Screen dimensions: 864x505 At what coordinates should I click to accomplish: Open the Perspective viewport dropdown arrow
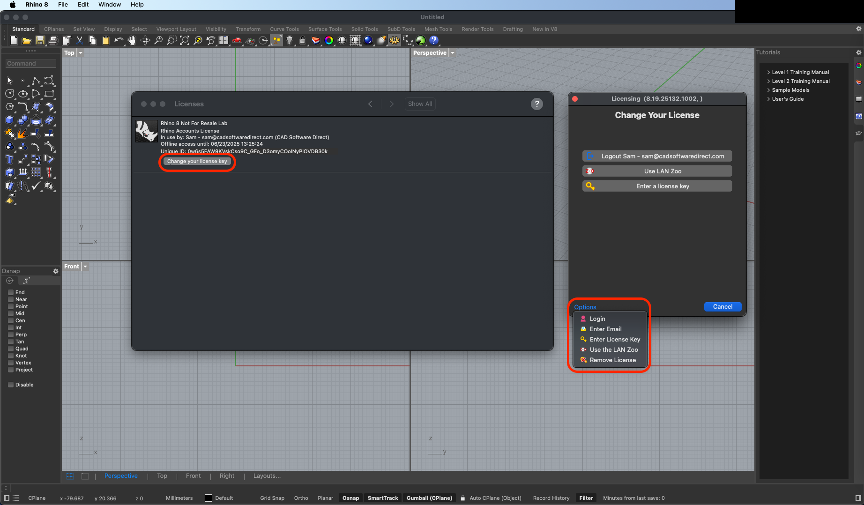pos(453,53)
